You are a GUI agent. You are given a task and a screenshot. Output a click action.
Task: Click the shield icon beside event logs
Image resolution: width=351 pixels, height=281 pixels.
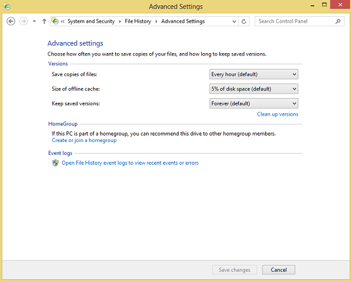[56, 163]
